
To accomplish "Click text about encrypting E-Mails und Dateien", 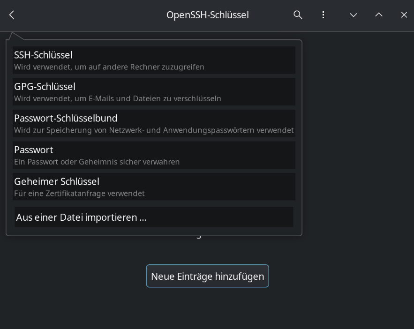I will [x=118, y=99].
